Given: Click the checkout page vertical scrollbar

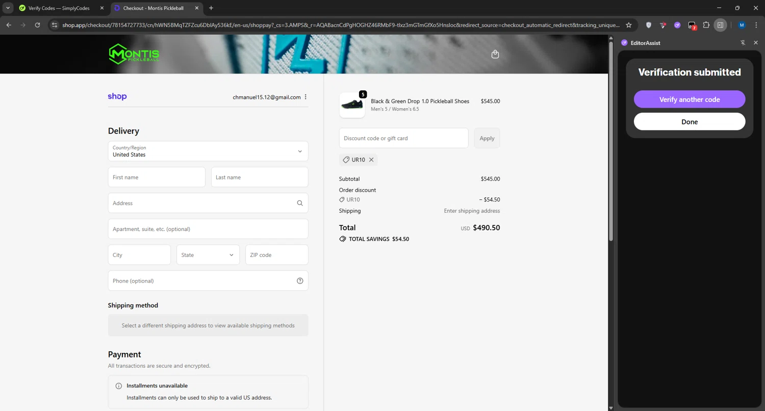Looking at the screenshot, I should [610, 140].
